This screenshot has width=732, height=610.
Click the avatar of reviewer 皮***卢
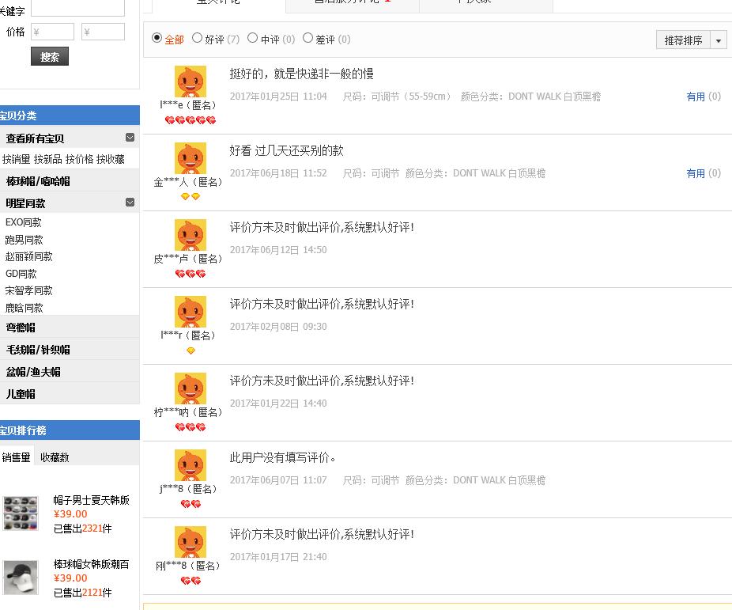pyautogui.click(x=191, y=235)
